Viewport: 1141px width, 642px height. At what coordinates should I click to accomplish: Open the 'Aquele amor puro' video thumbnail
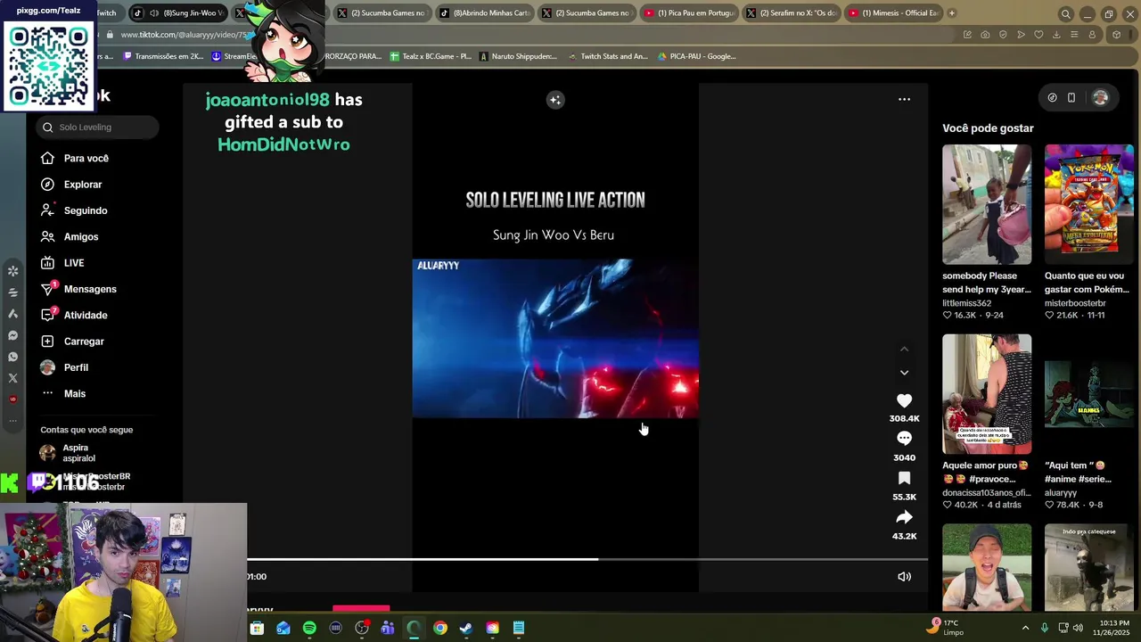[x=987, y=394]
